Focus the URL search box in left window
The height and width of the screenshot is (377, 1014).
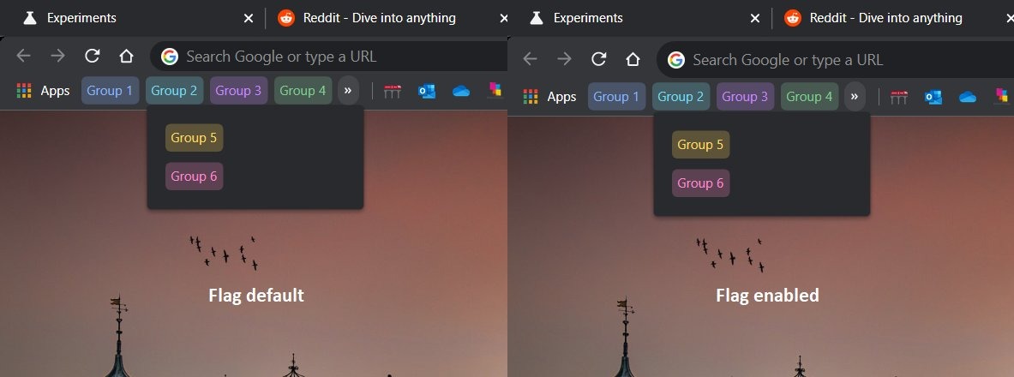pos(328,57)
